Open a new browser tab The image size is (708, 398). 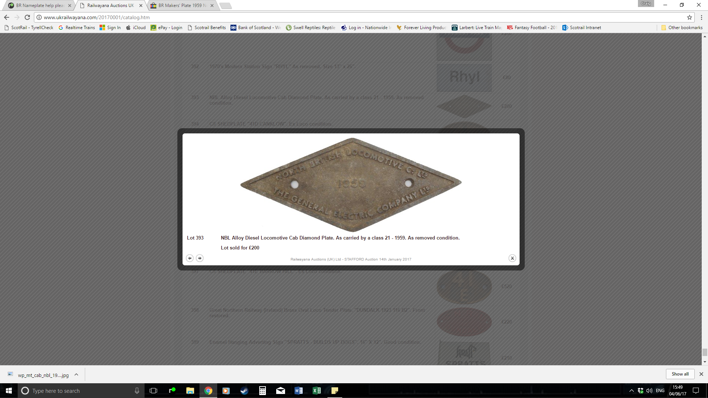pos(225,6)
